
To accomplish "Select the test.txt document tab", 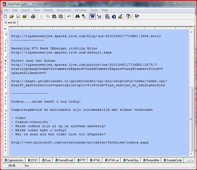I will point(10,23).
